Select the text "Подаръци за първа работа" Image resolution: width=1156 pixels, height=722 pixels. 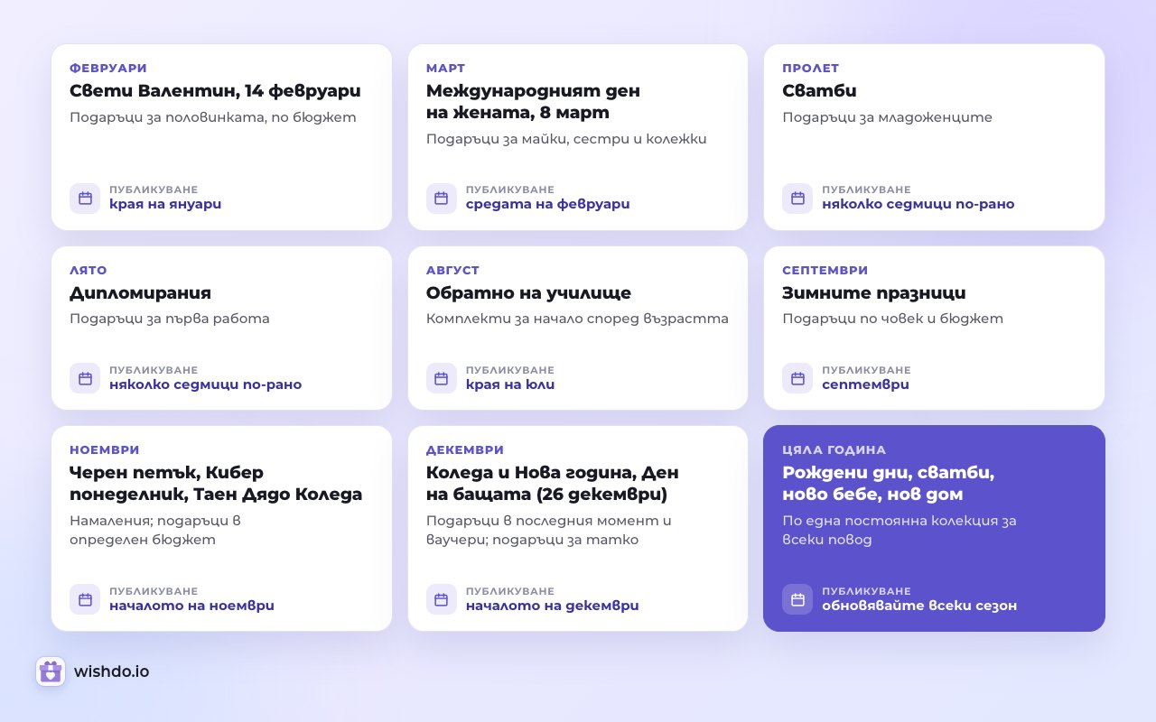170,319
